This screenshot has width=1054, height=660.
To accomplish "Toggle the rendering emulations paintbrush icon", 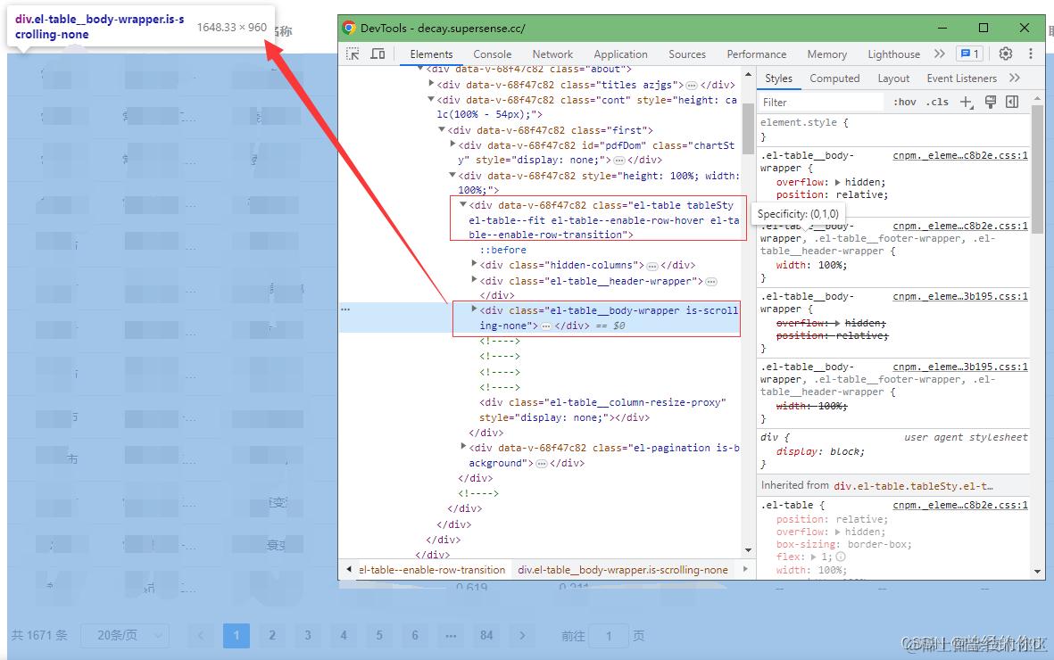I will pos(990,102).
